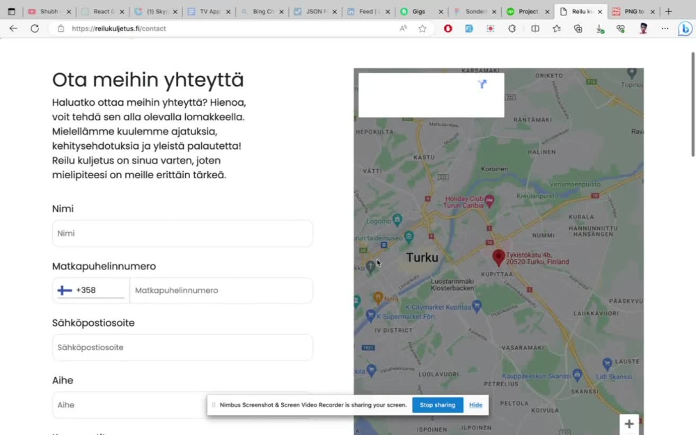The width and height of the screenshot is (696, 435).
Task: View site information lock icon
Action: point(61,29)
